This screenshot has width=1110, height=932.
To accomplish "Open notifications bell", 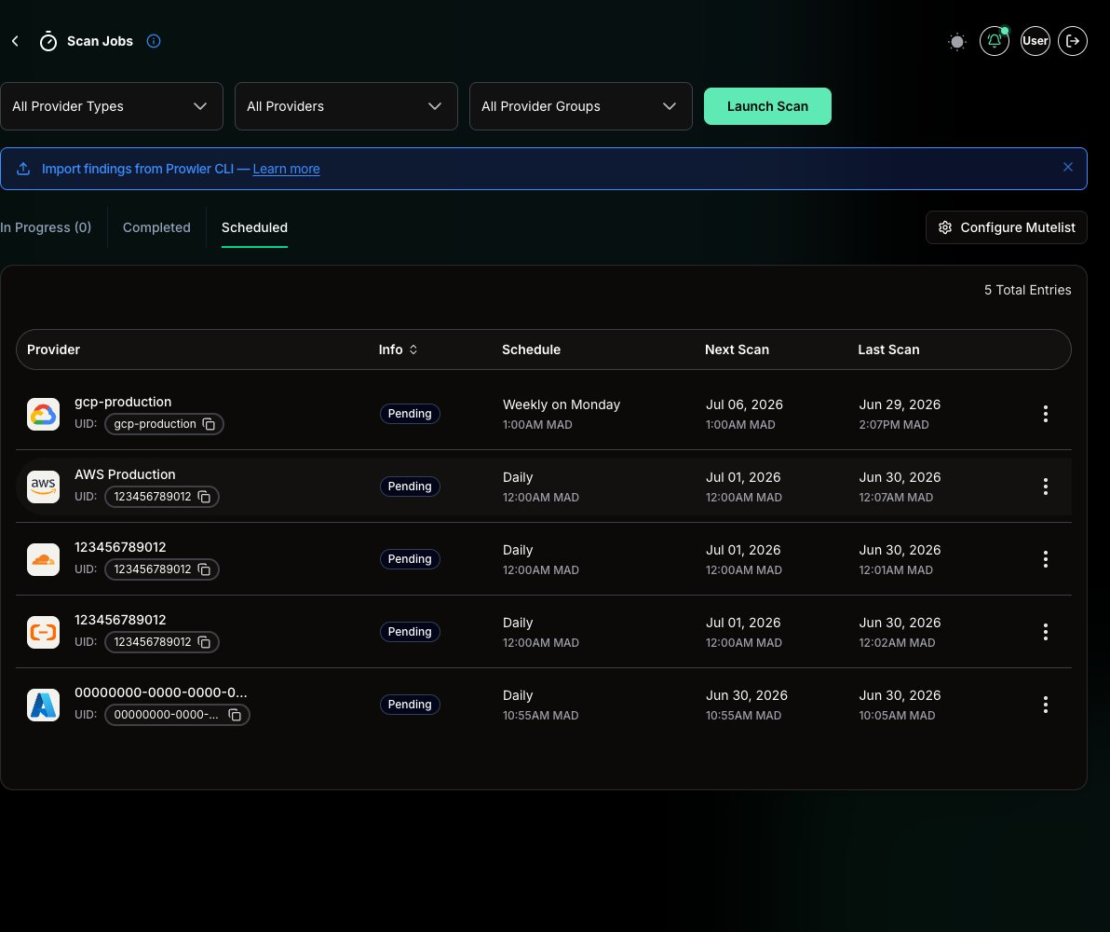I will pyautogui.click(x=994, y=41).
